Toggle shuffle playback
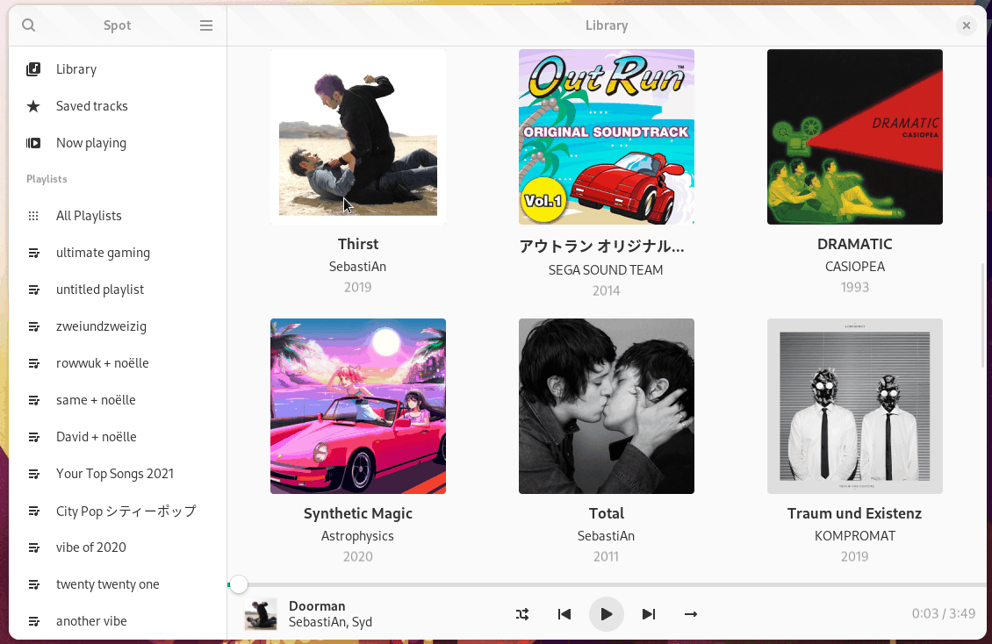The height and width of the screenshot is (644, 992). pyautogui.click(x=522, y=614)
